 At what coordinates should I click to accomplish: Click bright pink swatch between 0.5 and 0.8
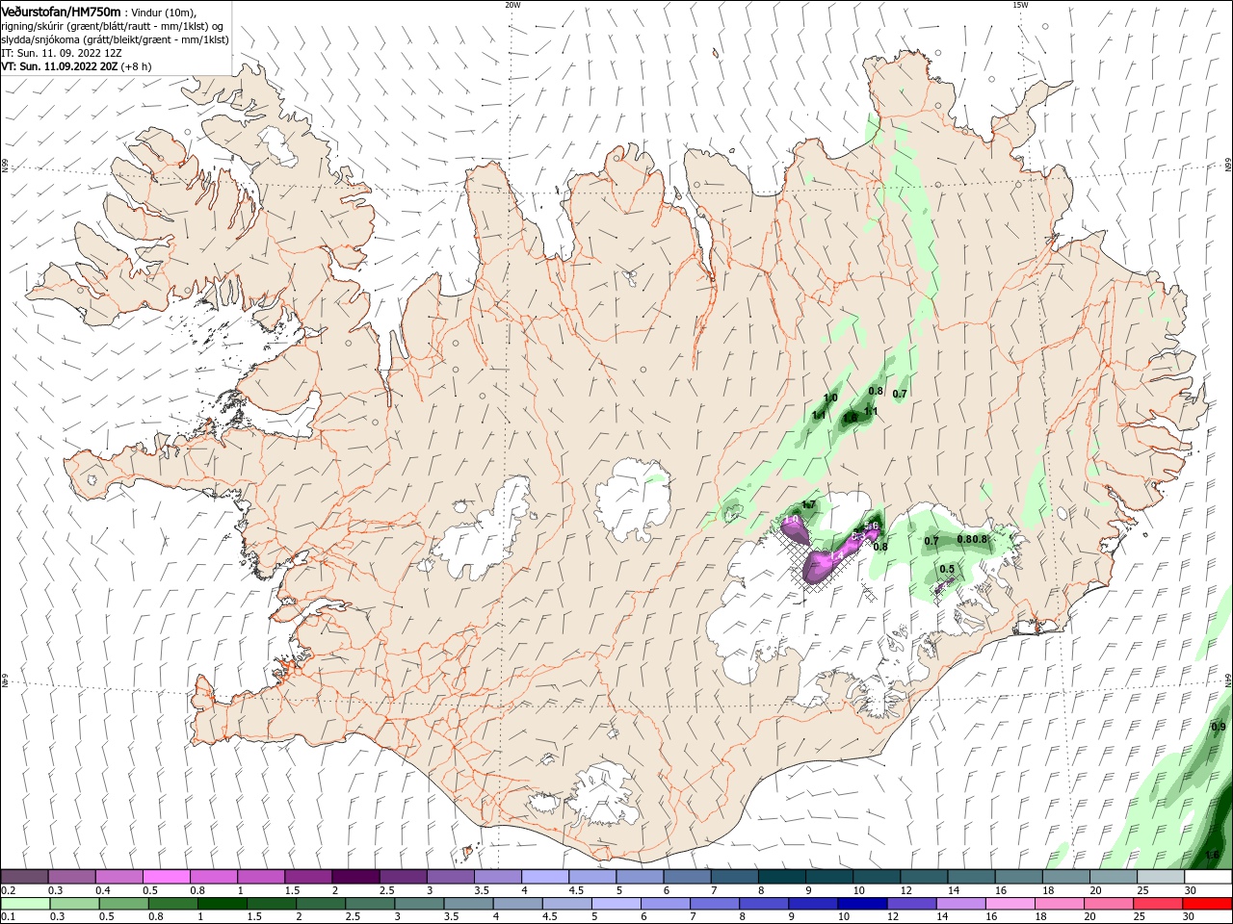(166, 877)
